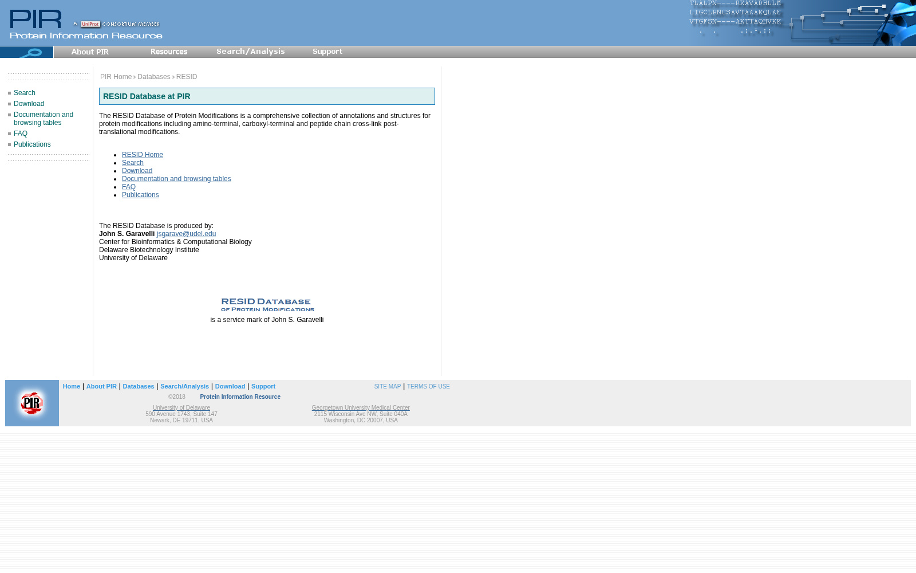
Task: Click the RESID Database of Protein Modifications logo
Action: click(267, 305)
